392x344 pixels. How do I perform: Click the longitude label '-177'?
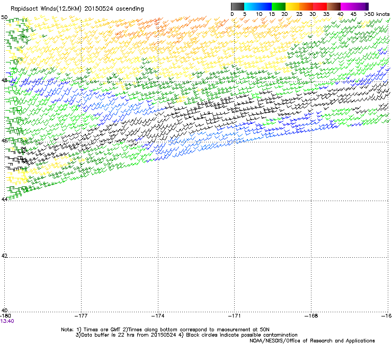[81, 316]
